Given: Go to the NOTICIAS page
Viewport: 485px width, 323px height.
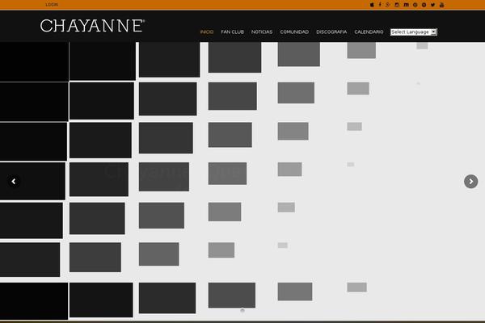Looking at the screenshot, I should coord(262,31).
